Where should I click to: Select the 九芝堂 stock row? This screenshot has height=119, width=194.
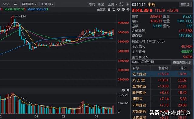pyautogui.click(x=161, y=80)
